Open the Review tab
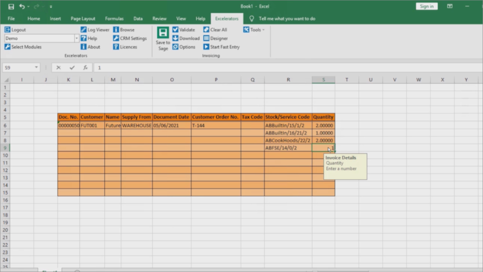The image size is (483, 272). (x=159, y=19)
